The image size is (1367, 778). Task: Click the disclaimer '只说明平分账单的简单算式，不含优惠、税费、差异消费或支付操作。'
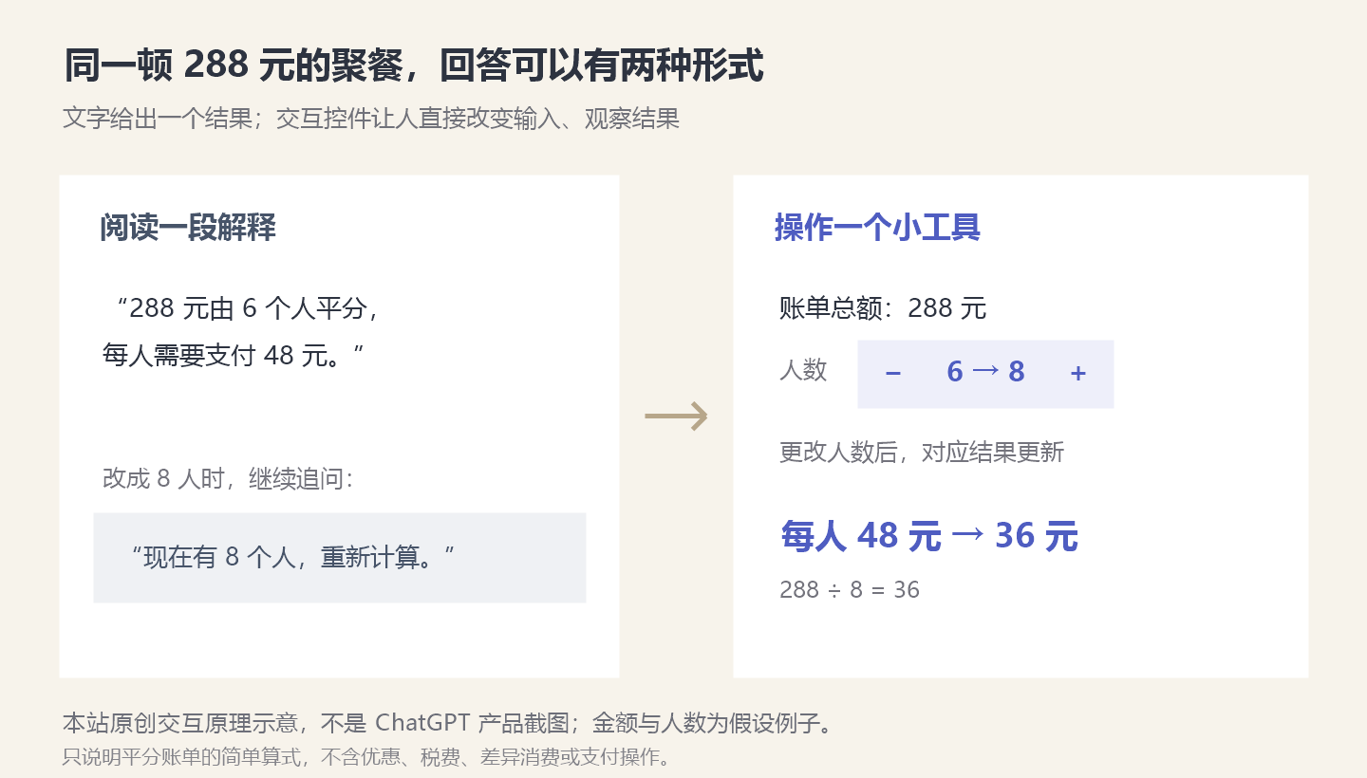366,757
